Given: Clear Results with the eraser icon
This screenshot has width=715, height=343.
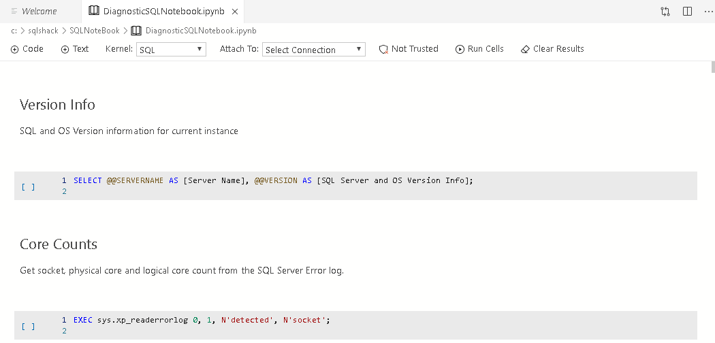Looking at the screenshot, I should [525, 49].
